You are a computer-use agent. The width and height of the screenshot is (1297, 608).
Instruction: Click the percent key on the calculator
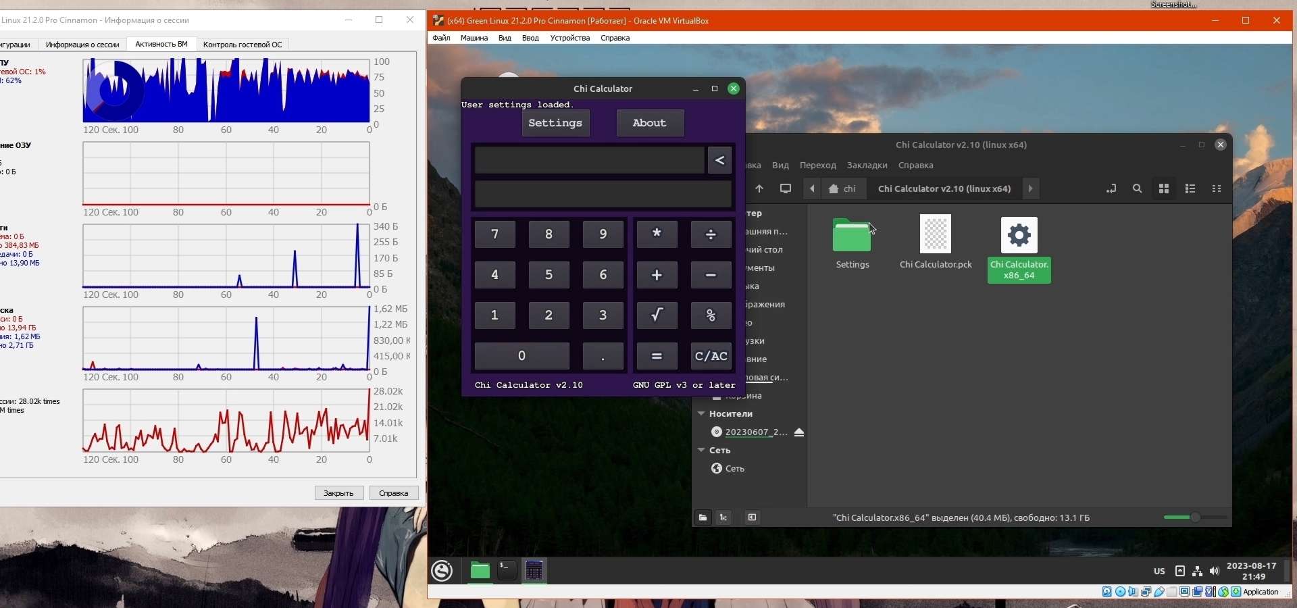tap(711, 315)
